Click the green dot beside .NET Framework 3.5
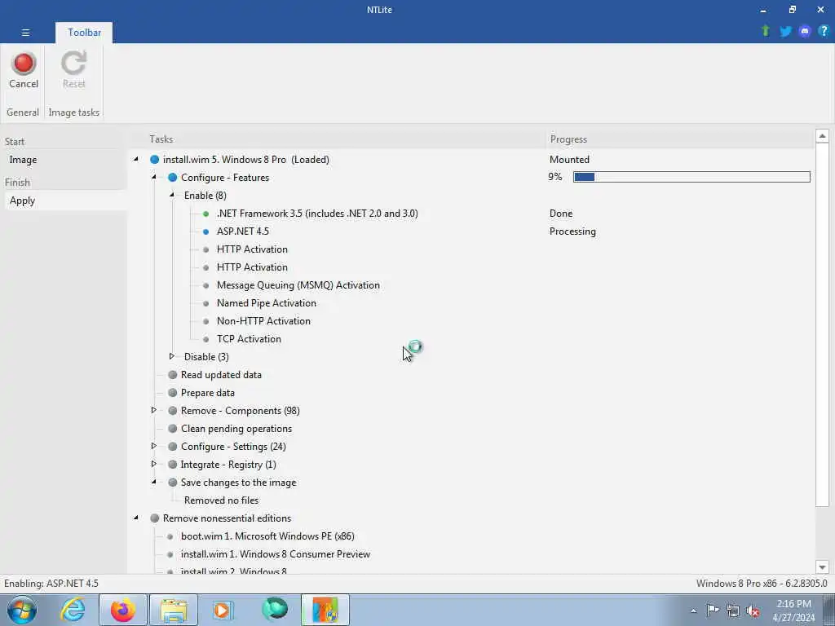835x626 pixels. click(205, 214)
